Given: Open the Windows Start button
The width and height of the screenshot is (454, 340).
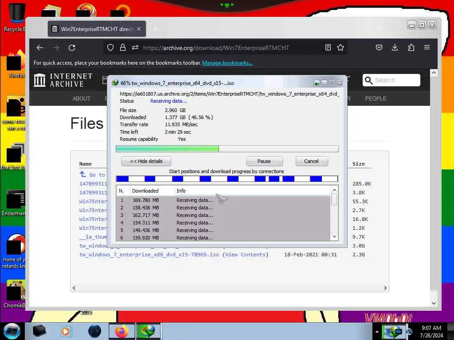Looking at the screenshot, I should [x=12, y=331].
